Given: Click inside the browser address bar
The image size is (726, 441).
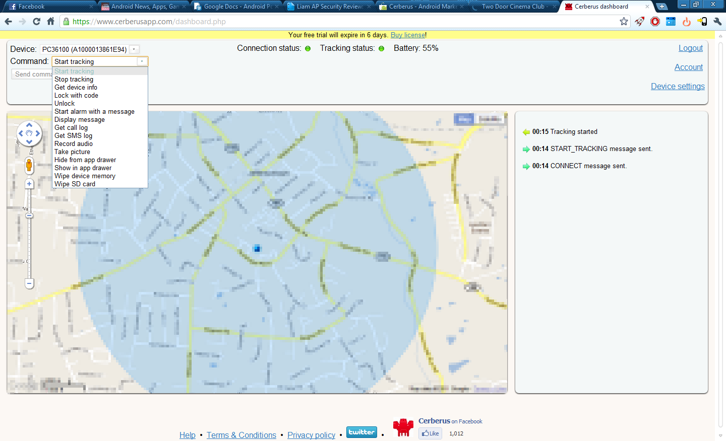Looking at the screenshot, I should coord(302,22).
